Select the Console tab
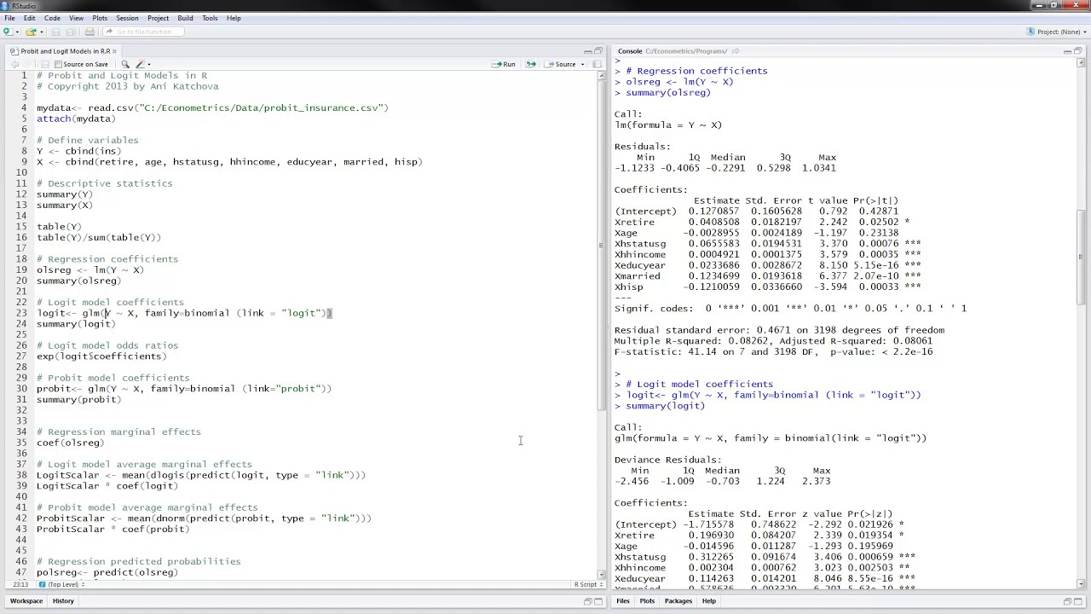The image size is (1091, 614). point(630,51)
